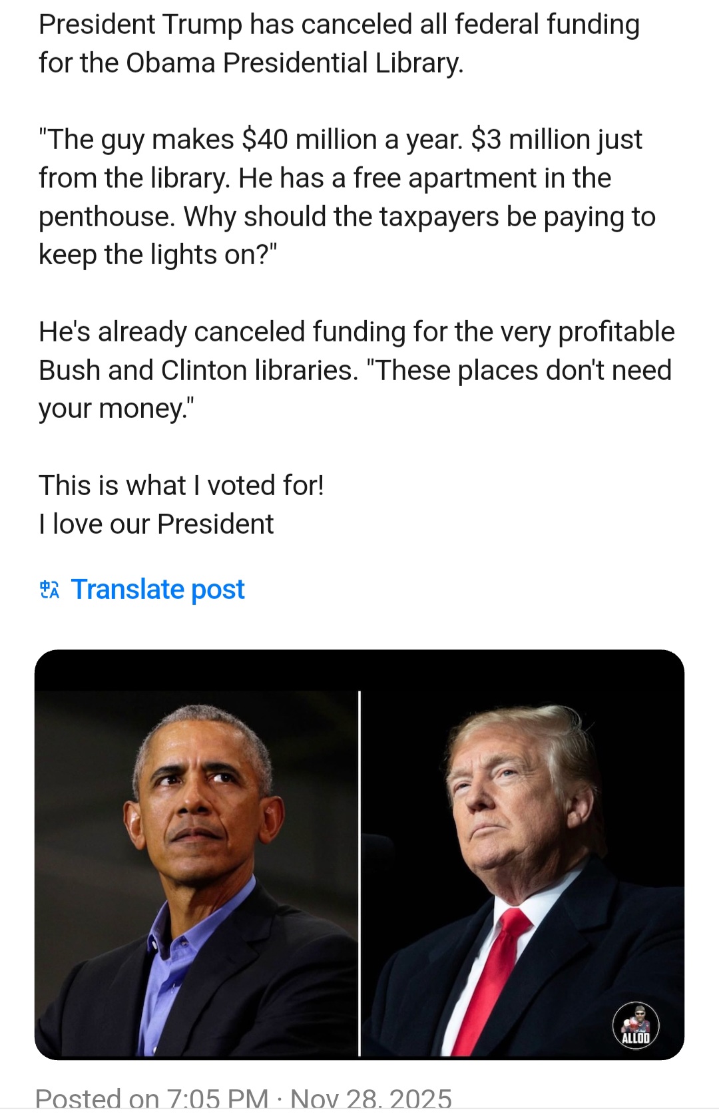Click the "Posted on" label

pyautogui.click(x=97, y=1099)
